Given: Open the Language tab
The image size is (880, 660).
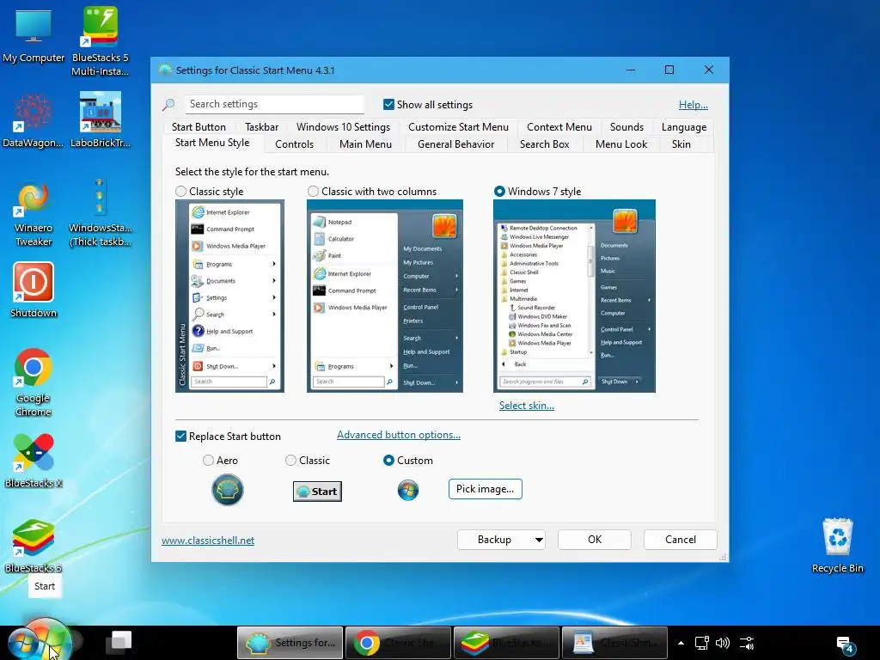Looking at the screenshot, I should [x=683, y=127].
